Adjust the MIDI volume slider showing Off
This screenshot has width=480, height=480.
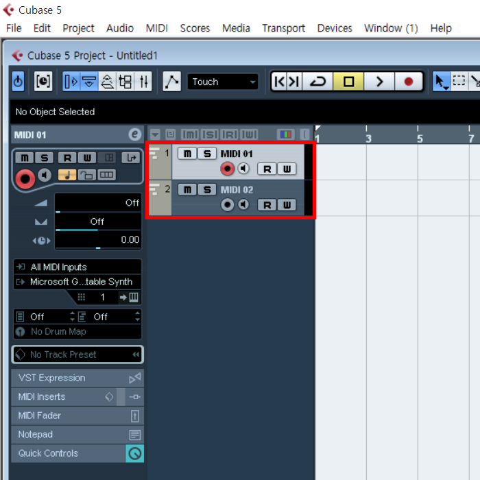tap(98, 203)
